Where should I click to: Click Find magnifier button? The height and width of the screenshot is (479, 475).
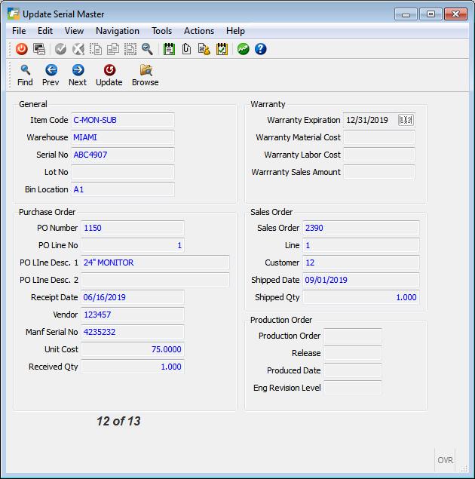25,75
